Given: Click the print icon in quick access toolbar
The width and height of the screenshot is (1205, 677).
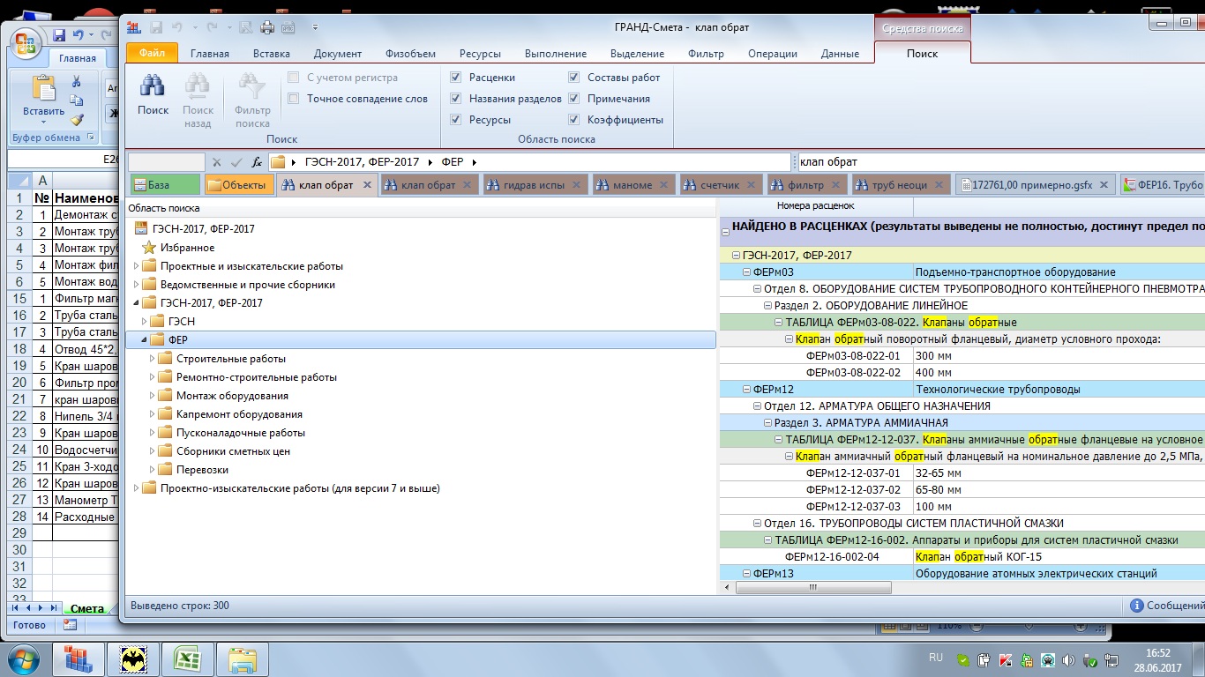Looking at the screenshot, I should [267, 27].
